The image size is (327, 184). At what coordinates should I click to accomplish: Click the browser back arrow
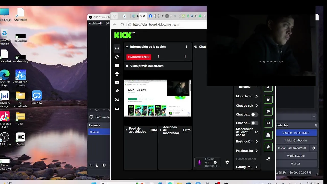(114, 25)
